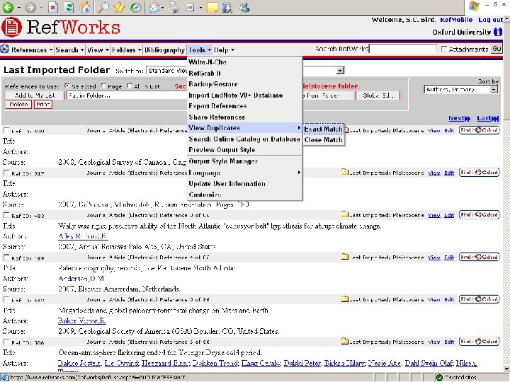Screen dimensions: 510x382
Task: Go to the browser Home icon
Action: pos(84,7)
